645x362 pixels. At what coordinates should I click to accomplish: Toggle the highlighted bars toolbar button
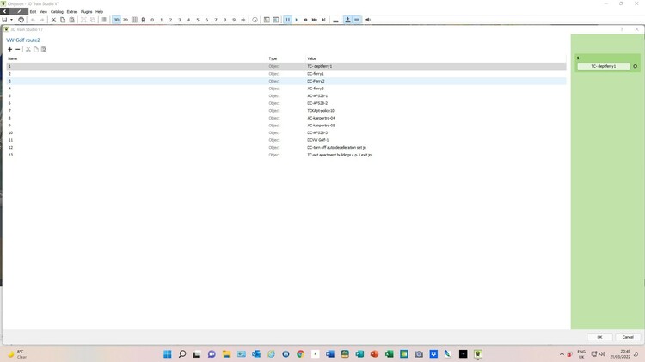[357, 20]
